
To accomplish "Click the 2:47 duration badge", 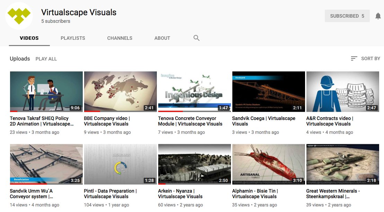I will tap(372, 108).
